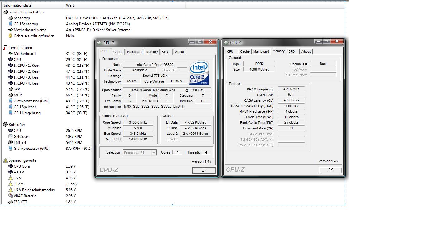This screenshot has width=429, height=234.
Task: Open SPD tab in left CPU-Z window
Action: [165, 52]
